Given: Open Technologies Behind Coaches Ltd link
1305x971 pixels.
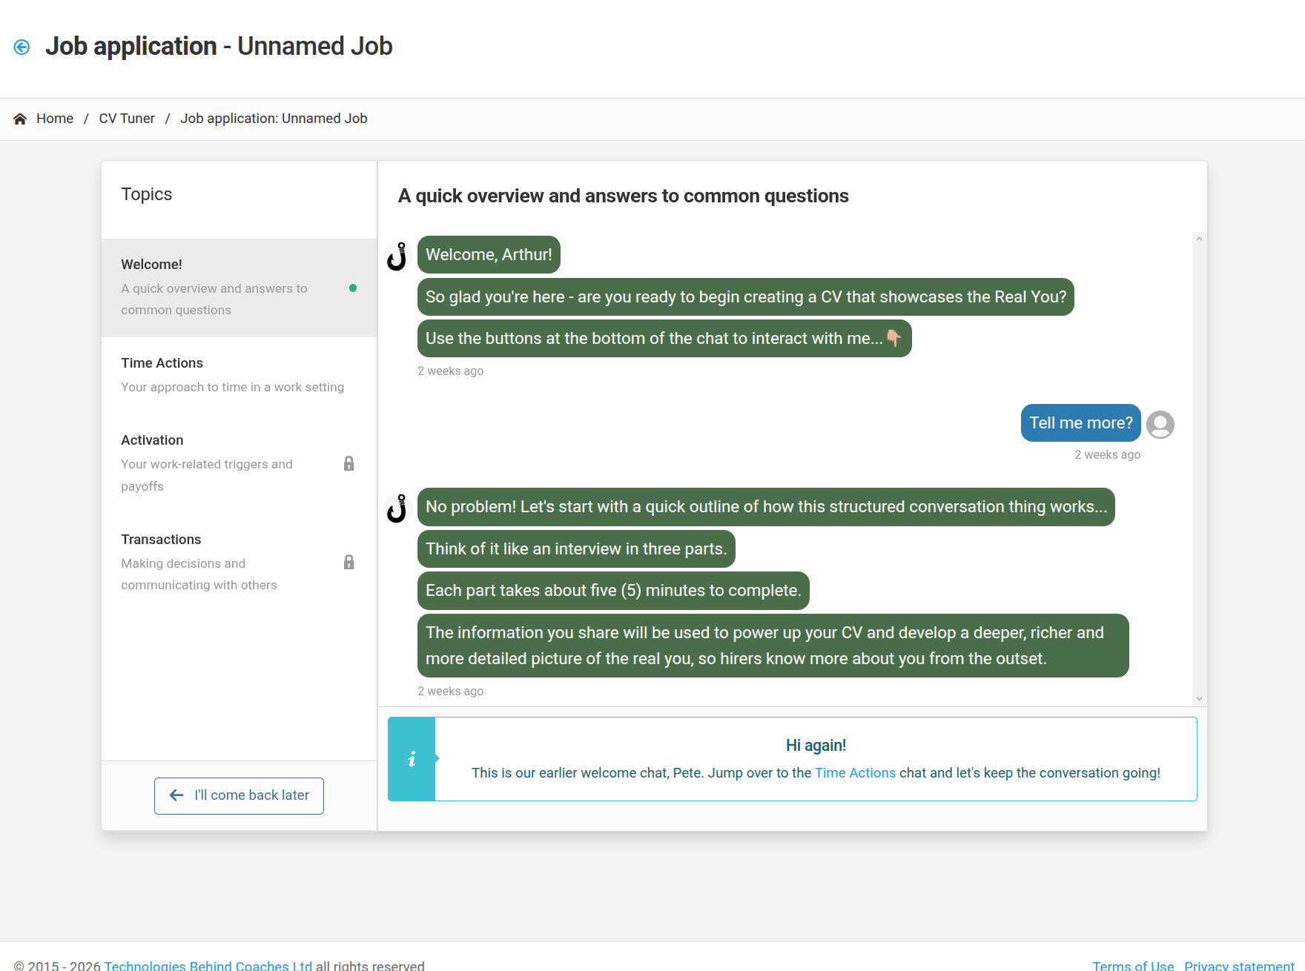Looking at the screenshot, I should coord(208,966).
